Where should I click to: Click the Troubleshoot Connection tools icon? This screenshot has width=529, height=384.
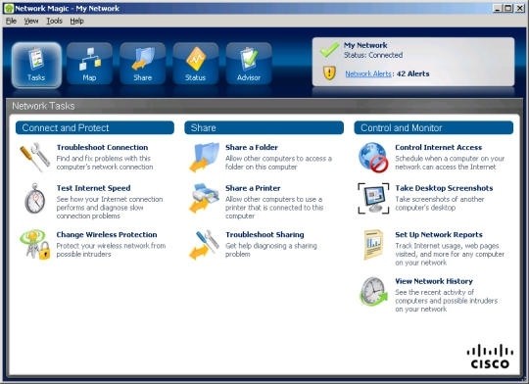coord(34,157)
